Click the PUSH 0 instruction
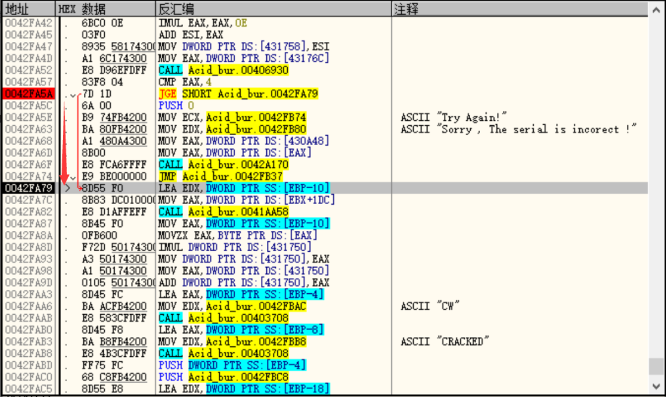Image resolution: width=666 pixels, height=397 pixels. 177,106
